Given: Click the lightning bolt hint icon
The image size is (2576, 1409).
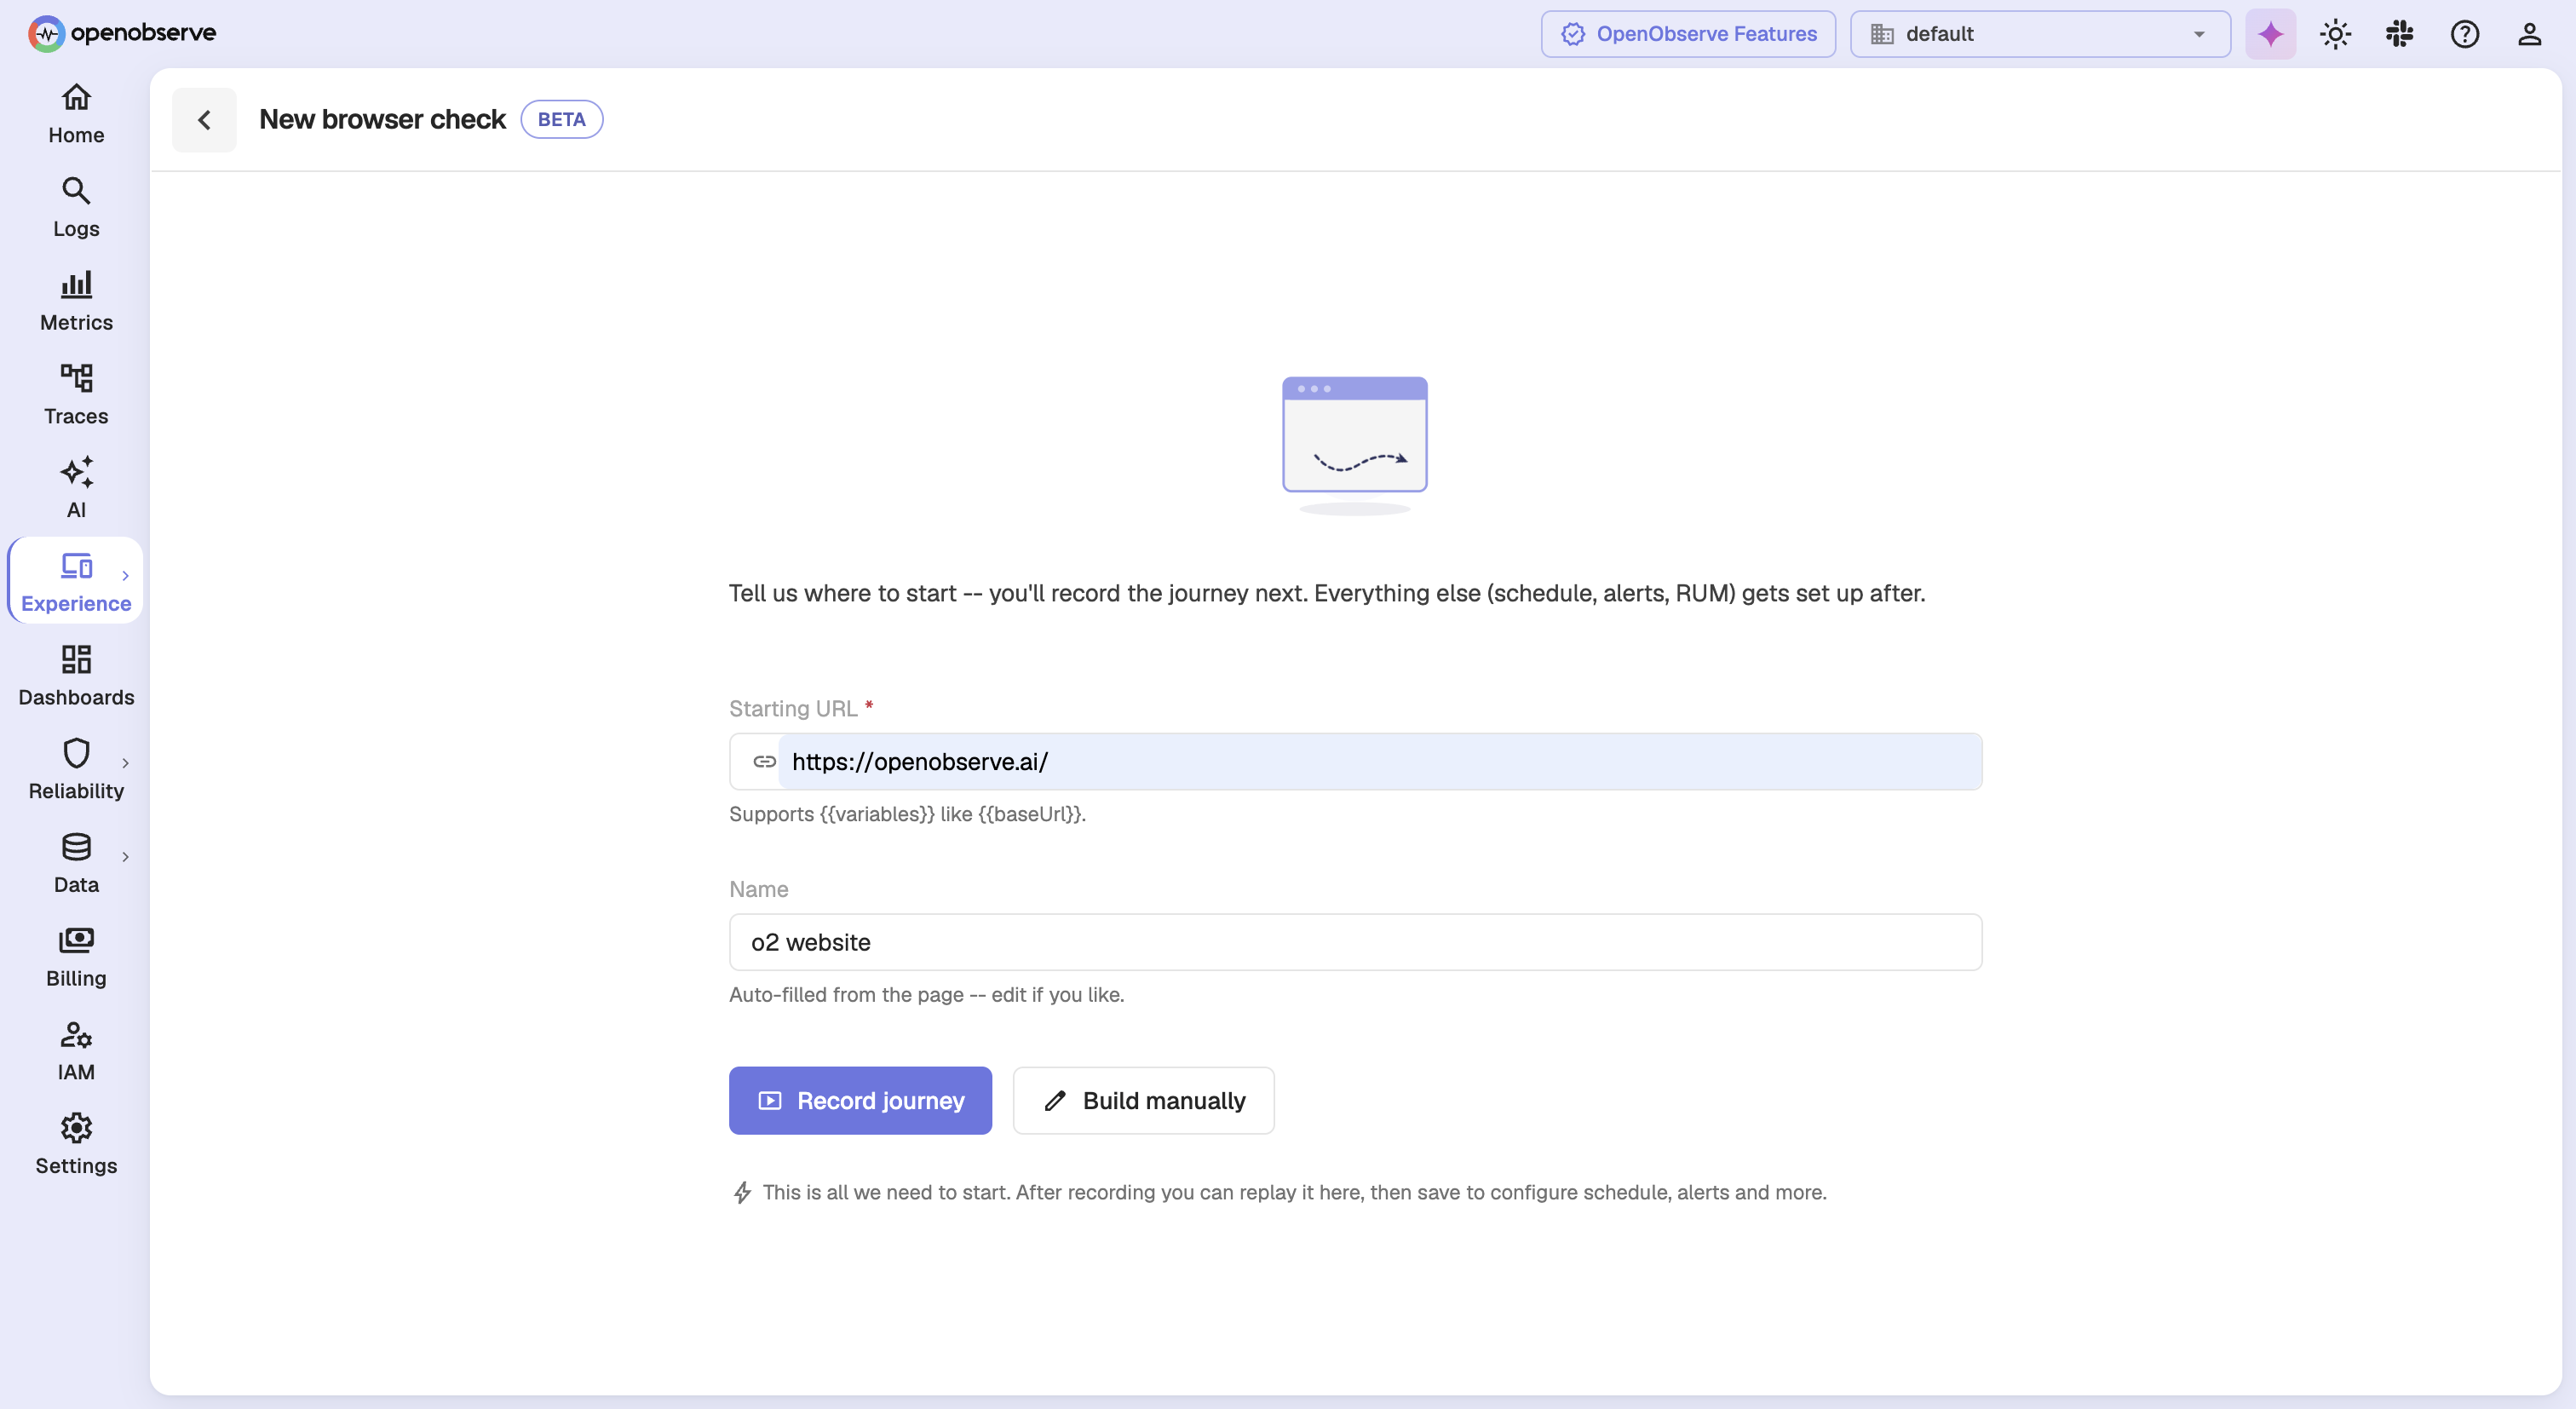Looking at the screenshot, I should (742, 1192).
